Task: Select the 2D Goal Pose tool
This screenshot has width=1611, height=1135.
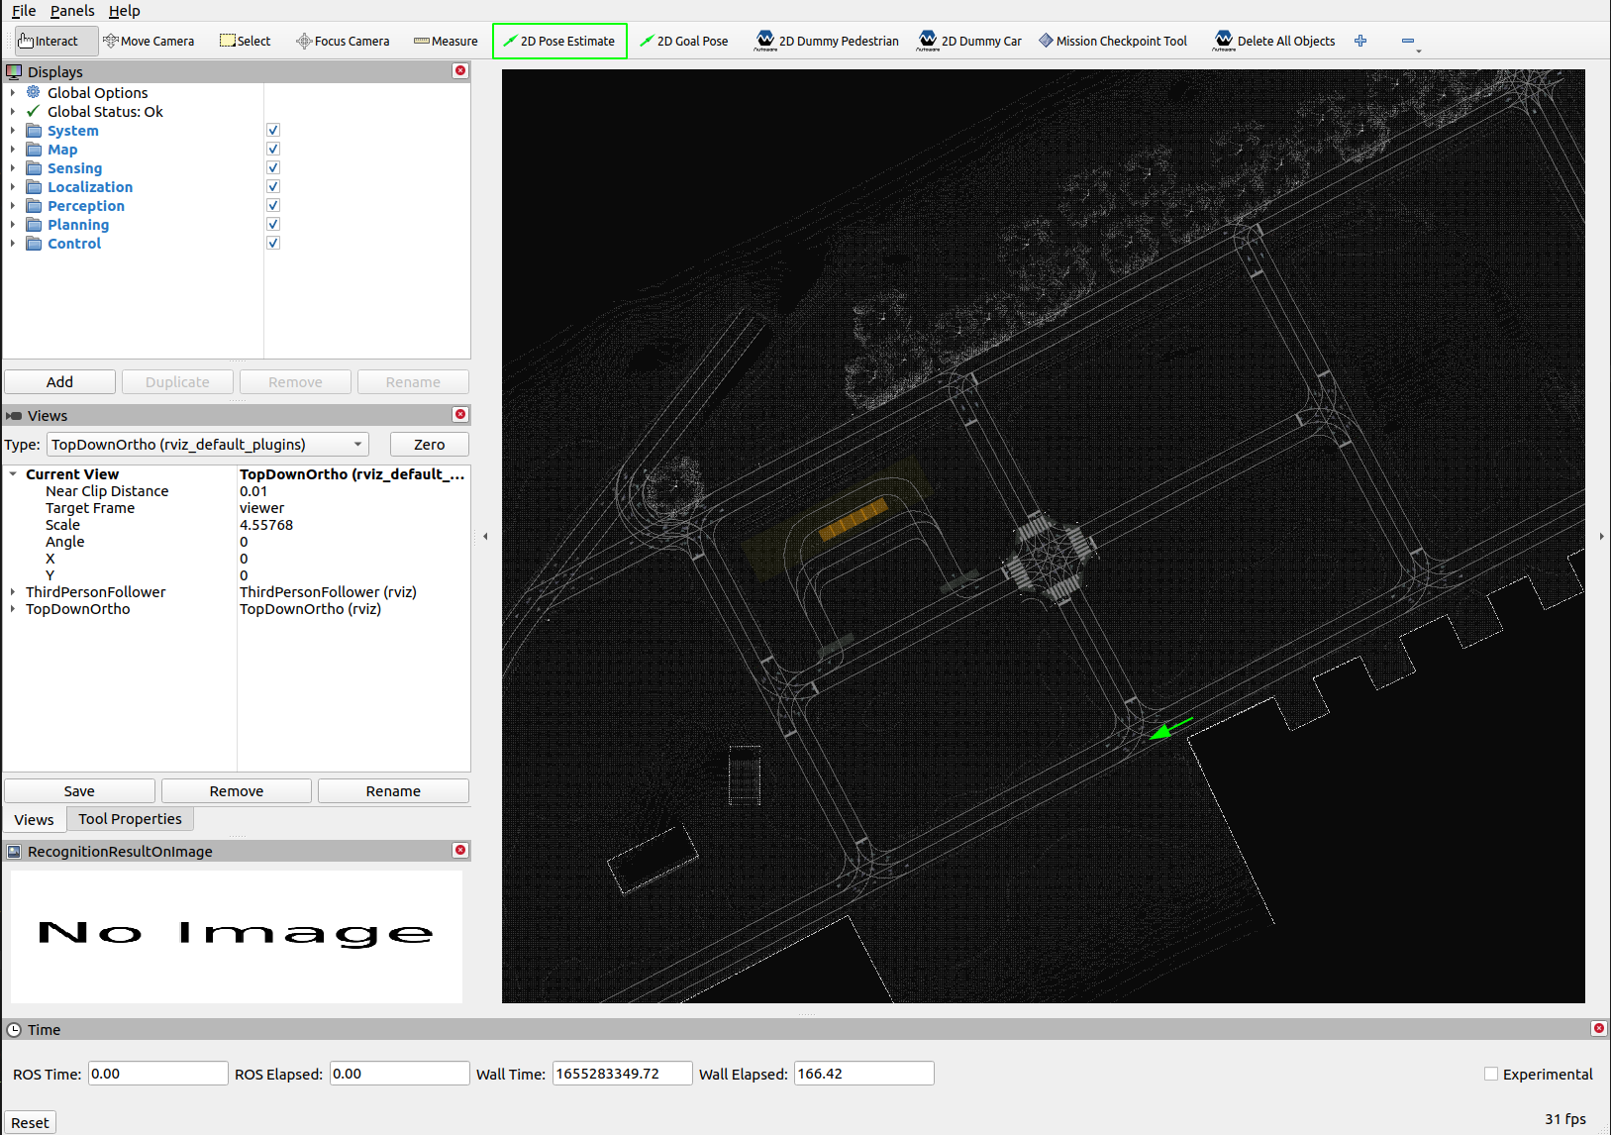Action: coord(684,41)
